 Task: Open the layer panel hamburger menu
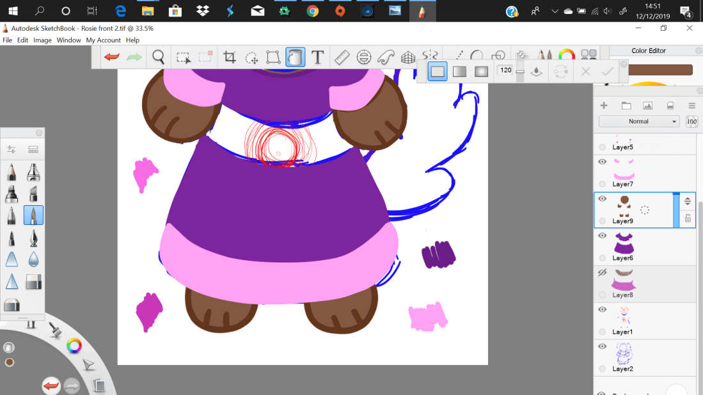[691, 105]
